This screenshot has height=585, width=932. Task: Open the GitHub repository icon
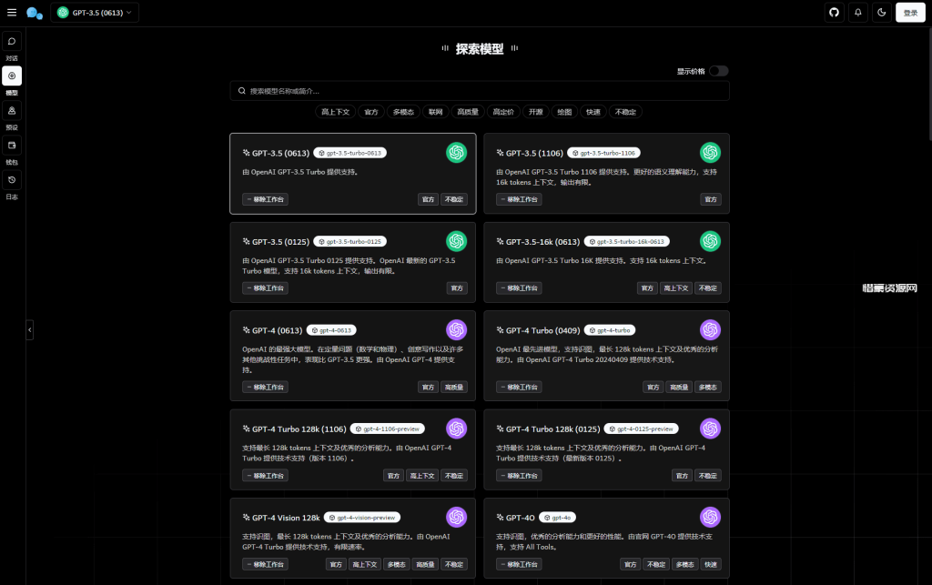pos(835,13)
